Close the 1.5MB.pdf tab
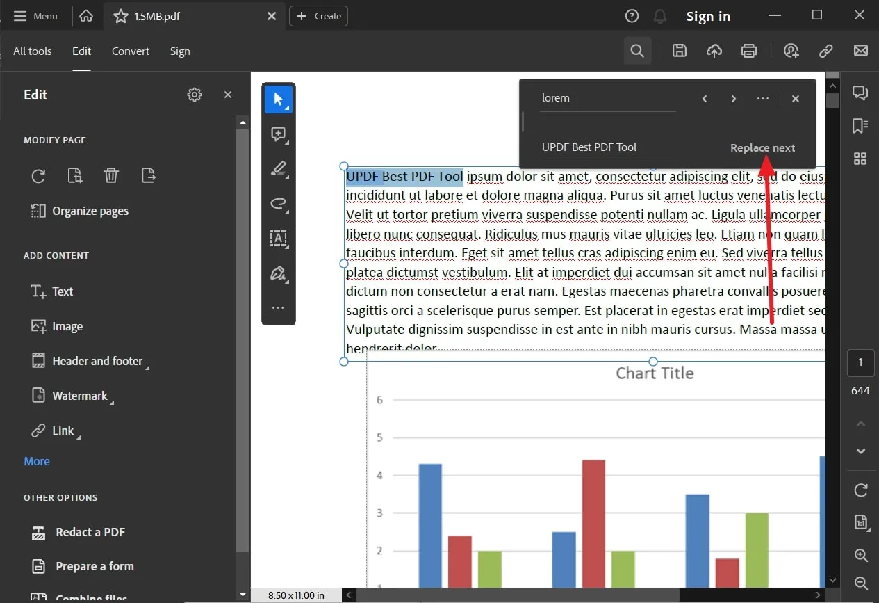Screen dimensions: 879x603 (x=272, y=16)
